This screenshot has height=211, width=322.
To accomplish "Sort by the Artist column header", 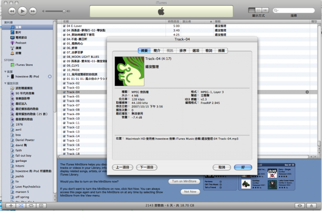I will tap(197, 22).
